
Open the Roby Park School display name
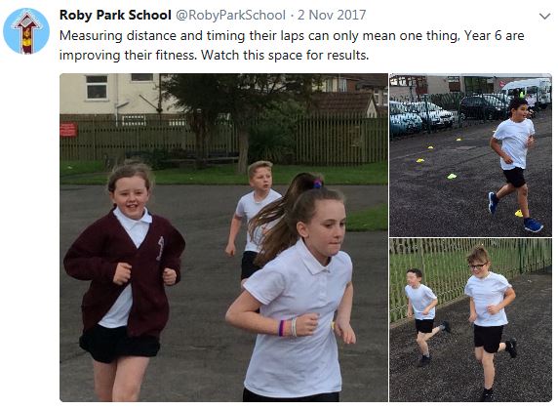(x=115, y=15)
